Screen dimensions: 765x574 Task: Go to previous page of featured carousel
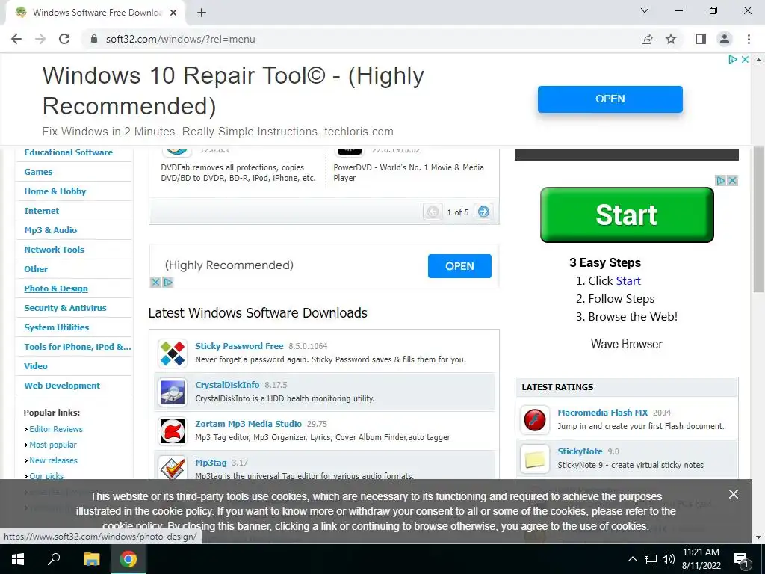click(x=433, y=212)
